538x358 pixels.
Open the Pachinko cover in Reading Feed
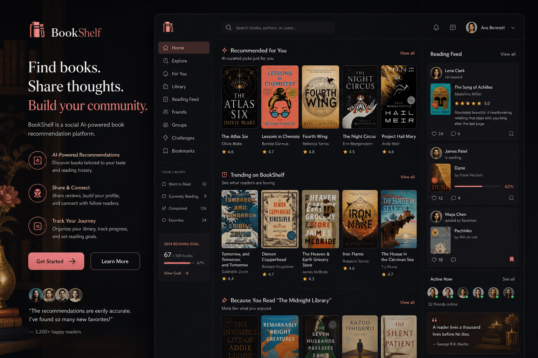[x=441, y=240]
